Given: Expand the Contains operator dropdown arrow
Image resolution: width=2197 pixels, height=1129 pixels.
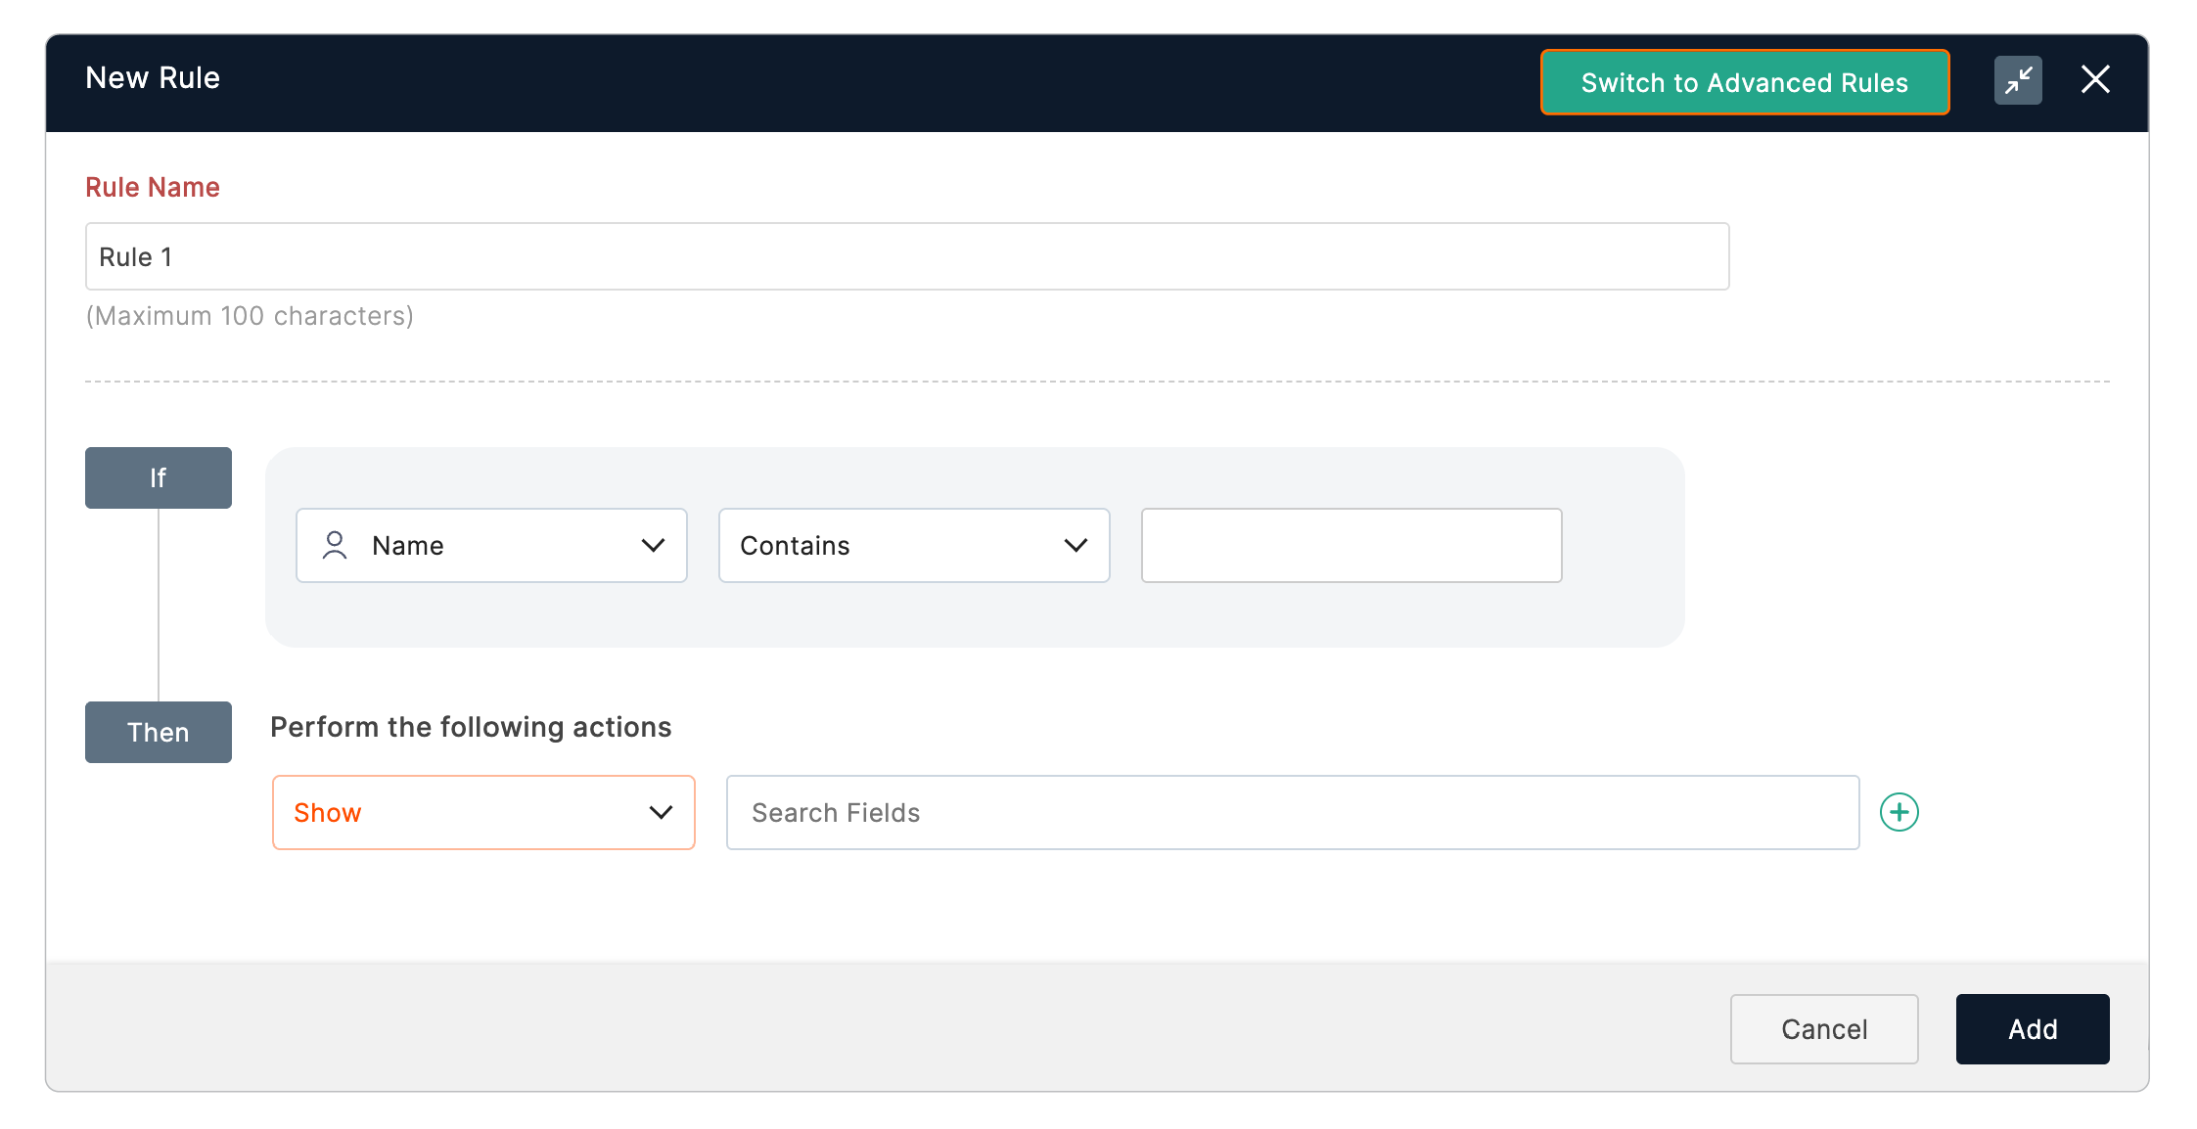Looking at the screenshot, I should (1076, 545).
